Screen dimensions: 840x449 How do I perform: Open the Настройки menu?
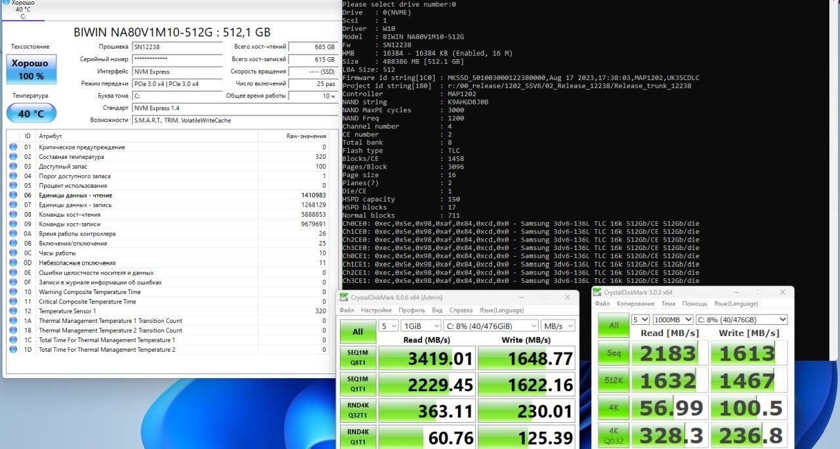376,310
